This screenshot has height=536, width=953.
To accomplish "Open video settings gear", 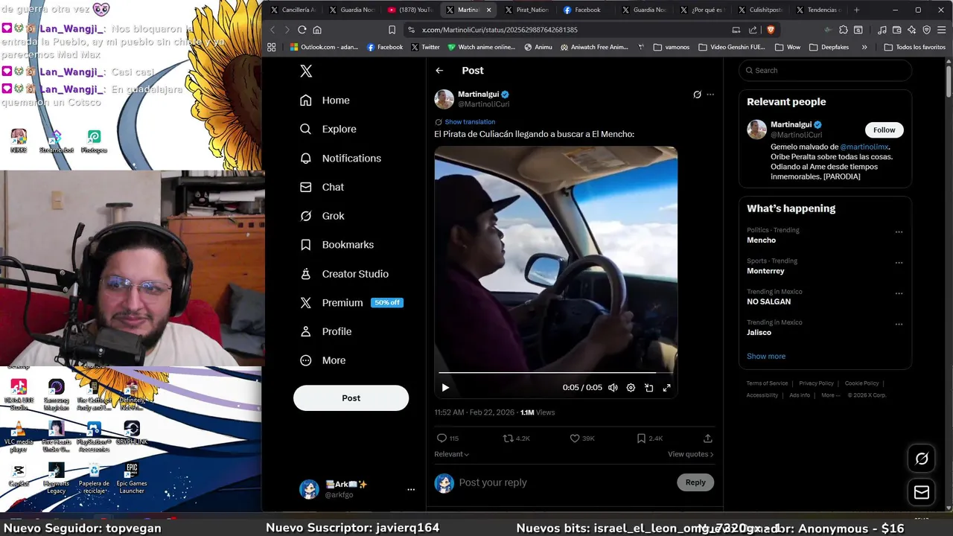I will point(631,388).
